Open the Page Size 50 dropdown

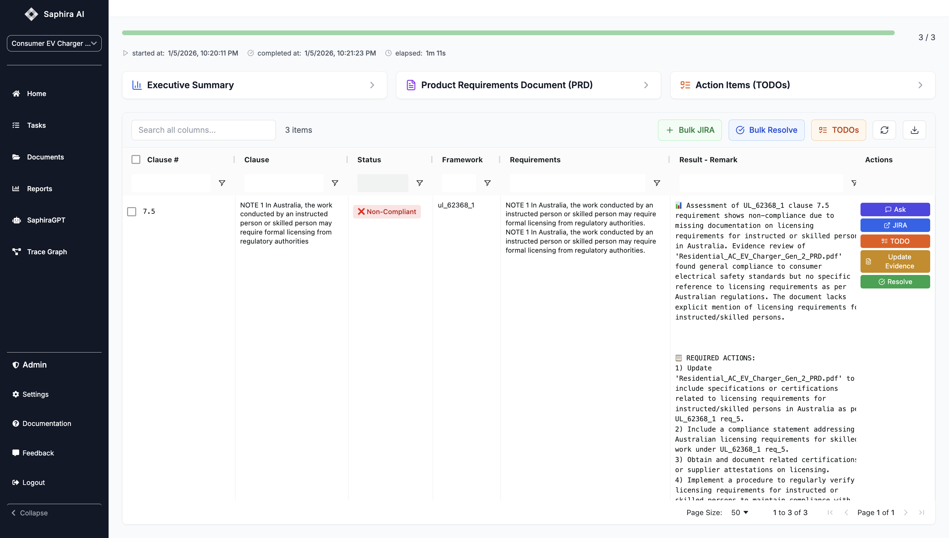[x=740, y=513]
